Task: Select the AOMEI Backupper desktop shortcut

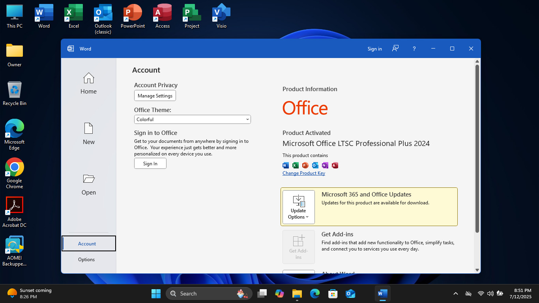Action: (15, 251)
